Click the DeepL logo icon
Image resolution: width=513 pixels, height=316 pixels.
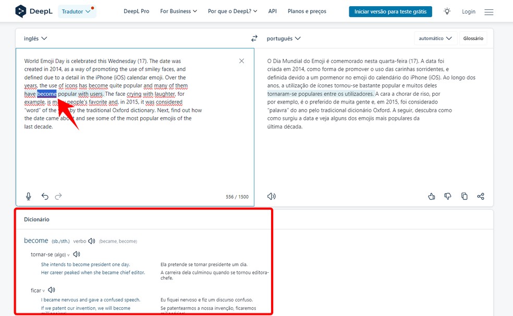pos(21,11)
